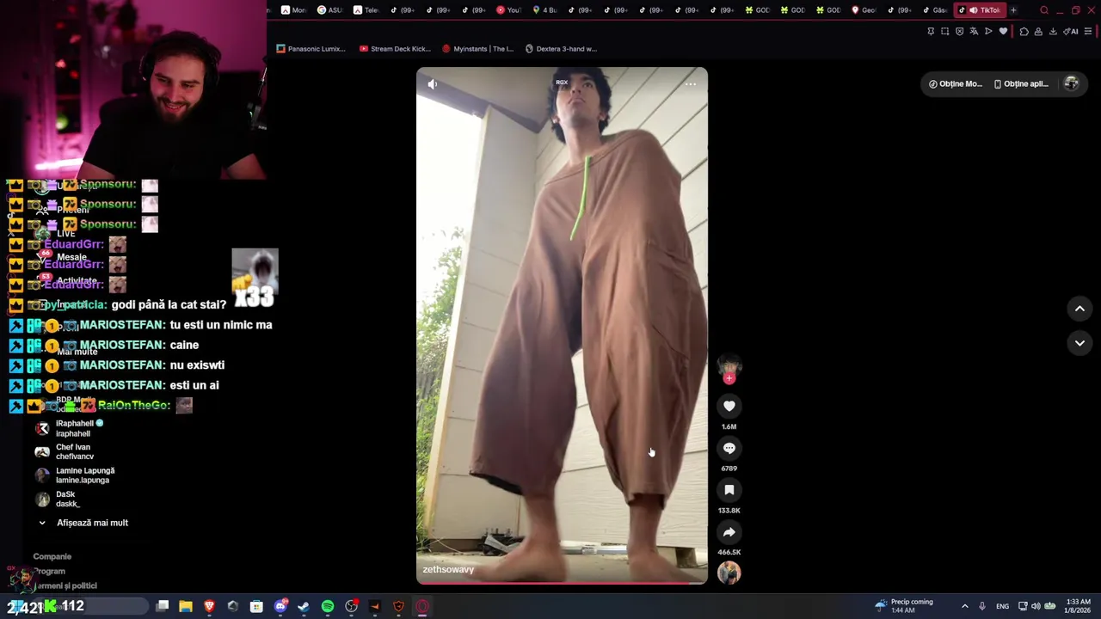Open Spotify from the taskbar
This screenshot has height=619, width=1101.
(328, 606)
